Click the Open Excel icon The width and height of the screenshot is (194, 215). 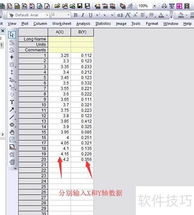[72, 6]
